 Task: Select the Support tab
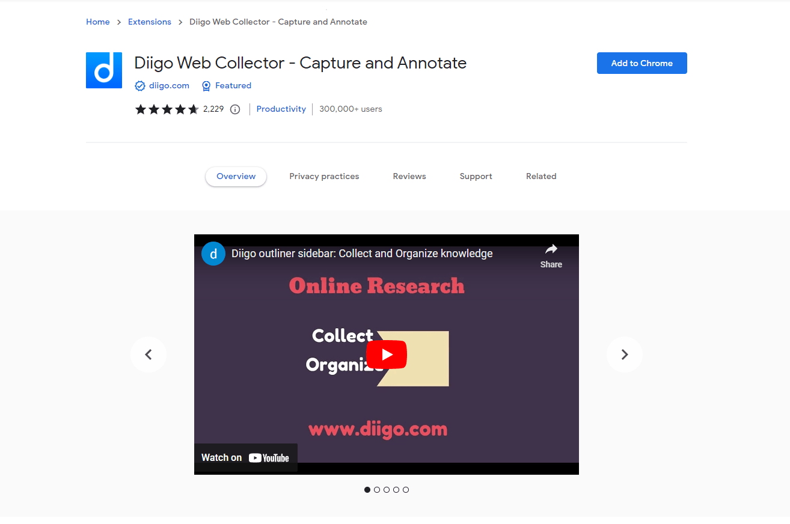click(476, 176)
